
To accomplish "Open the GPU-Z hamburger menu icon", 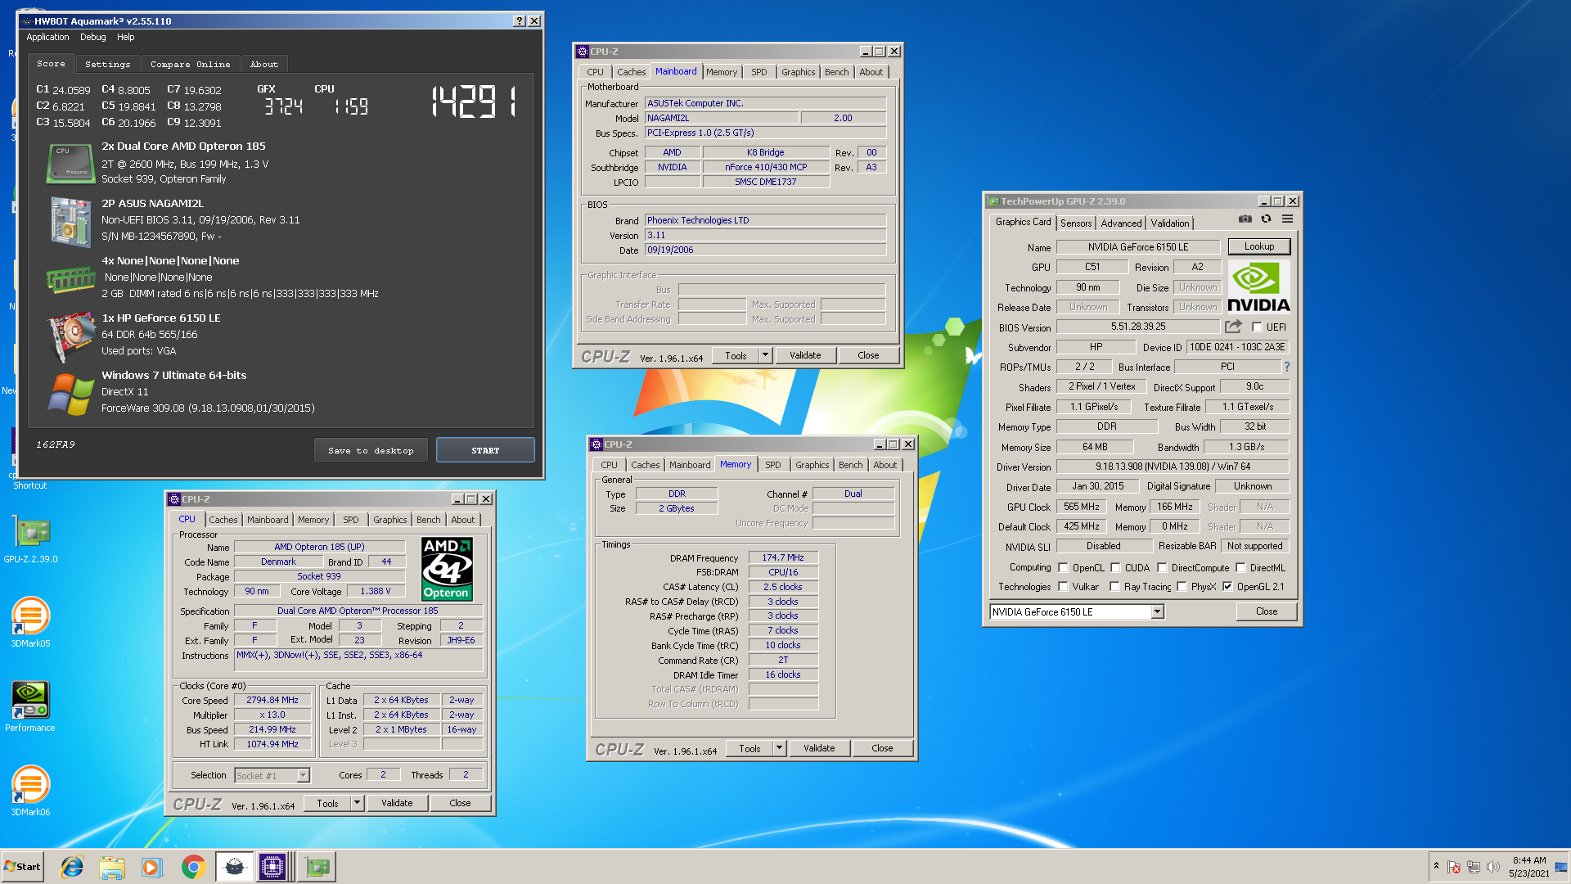I will pos(1287,219).
